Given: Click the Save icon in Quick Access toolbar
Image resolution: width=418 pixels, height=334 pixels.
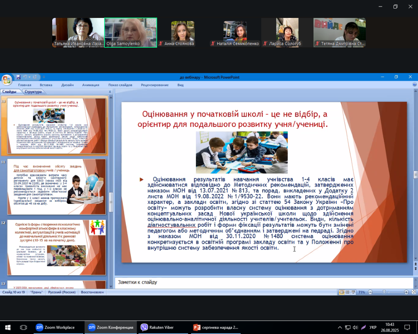Looking at the screenshot, I should point(18,77).
